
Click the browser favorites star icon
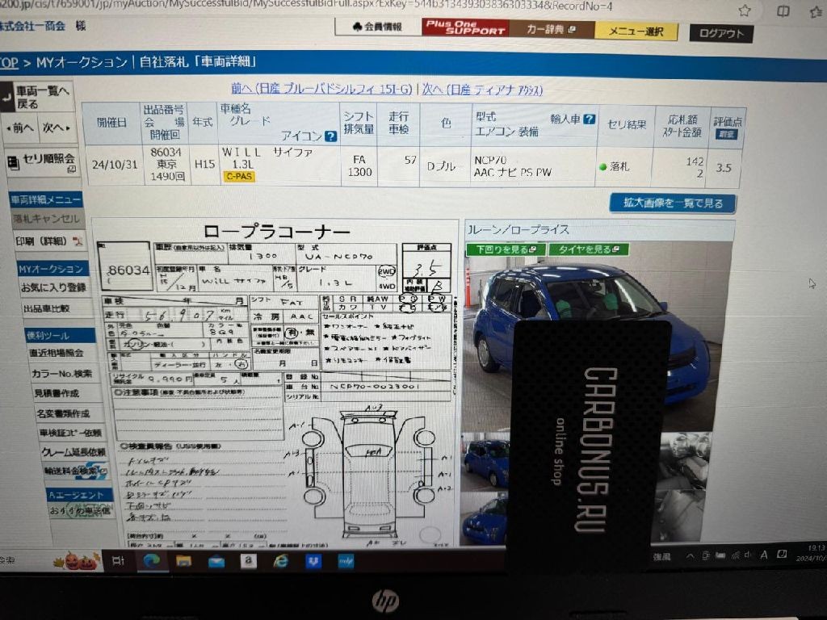(x=745, y=10)
